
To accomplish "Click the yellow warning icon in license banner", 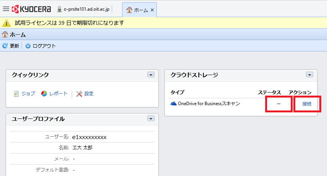I will coord(7,23).
